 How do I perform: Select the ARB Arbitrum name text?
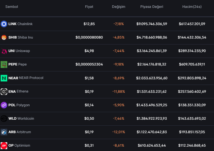pyautogui.click(x=20, y=132)
